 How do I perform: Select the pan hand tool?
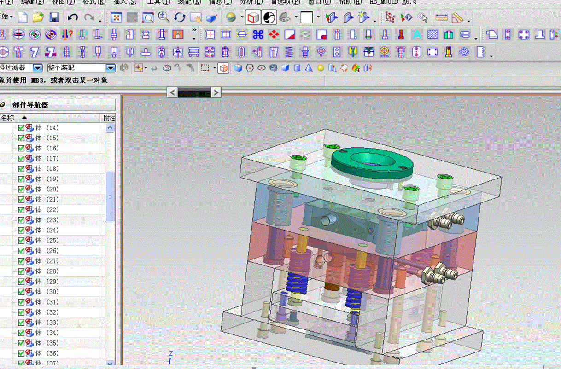(196, 17)
